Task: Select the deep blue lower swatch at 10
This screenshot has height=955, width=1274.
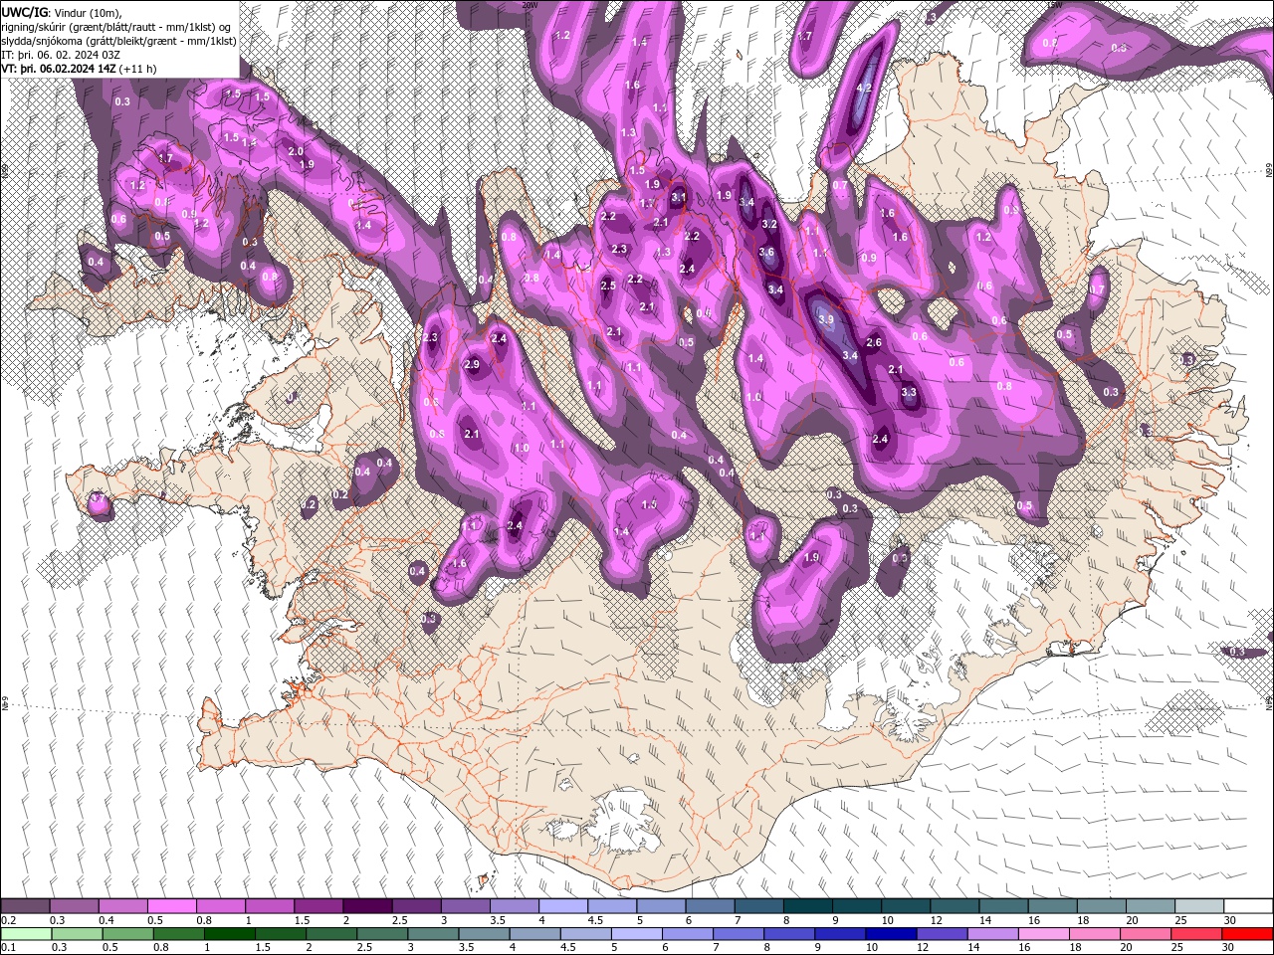Action: (892, 933)
